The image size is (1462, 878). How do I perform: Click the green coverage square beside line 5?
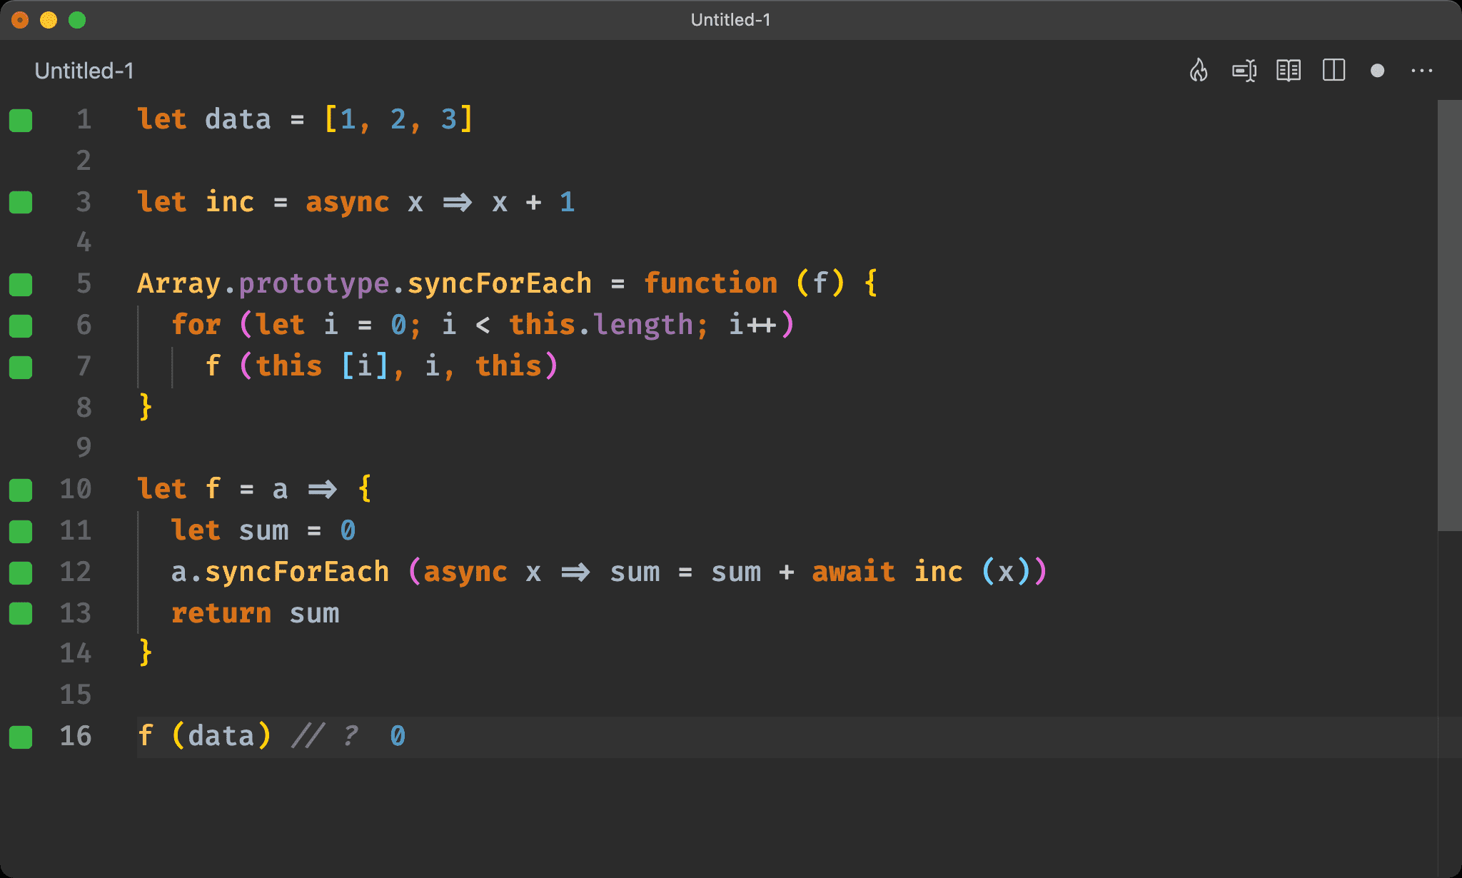point(21,285)
